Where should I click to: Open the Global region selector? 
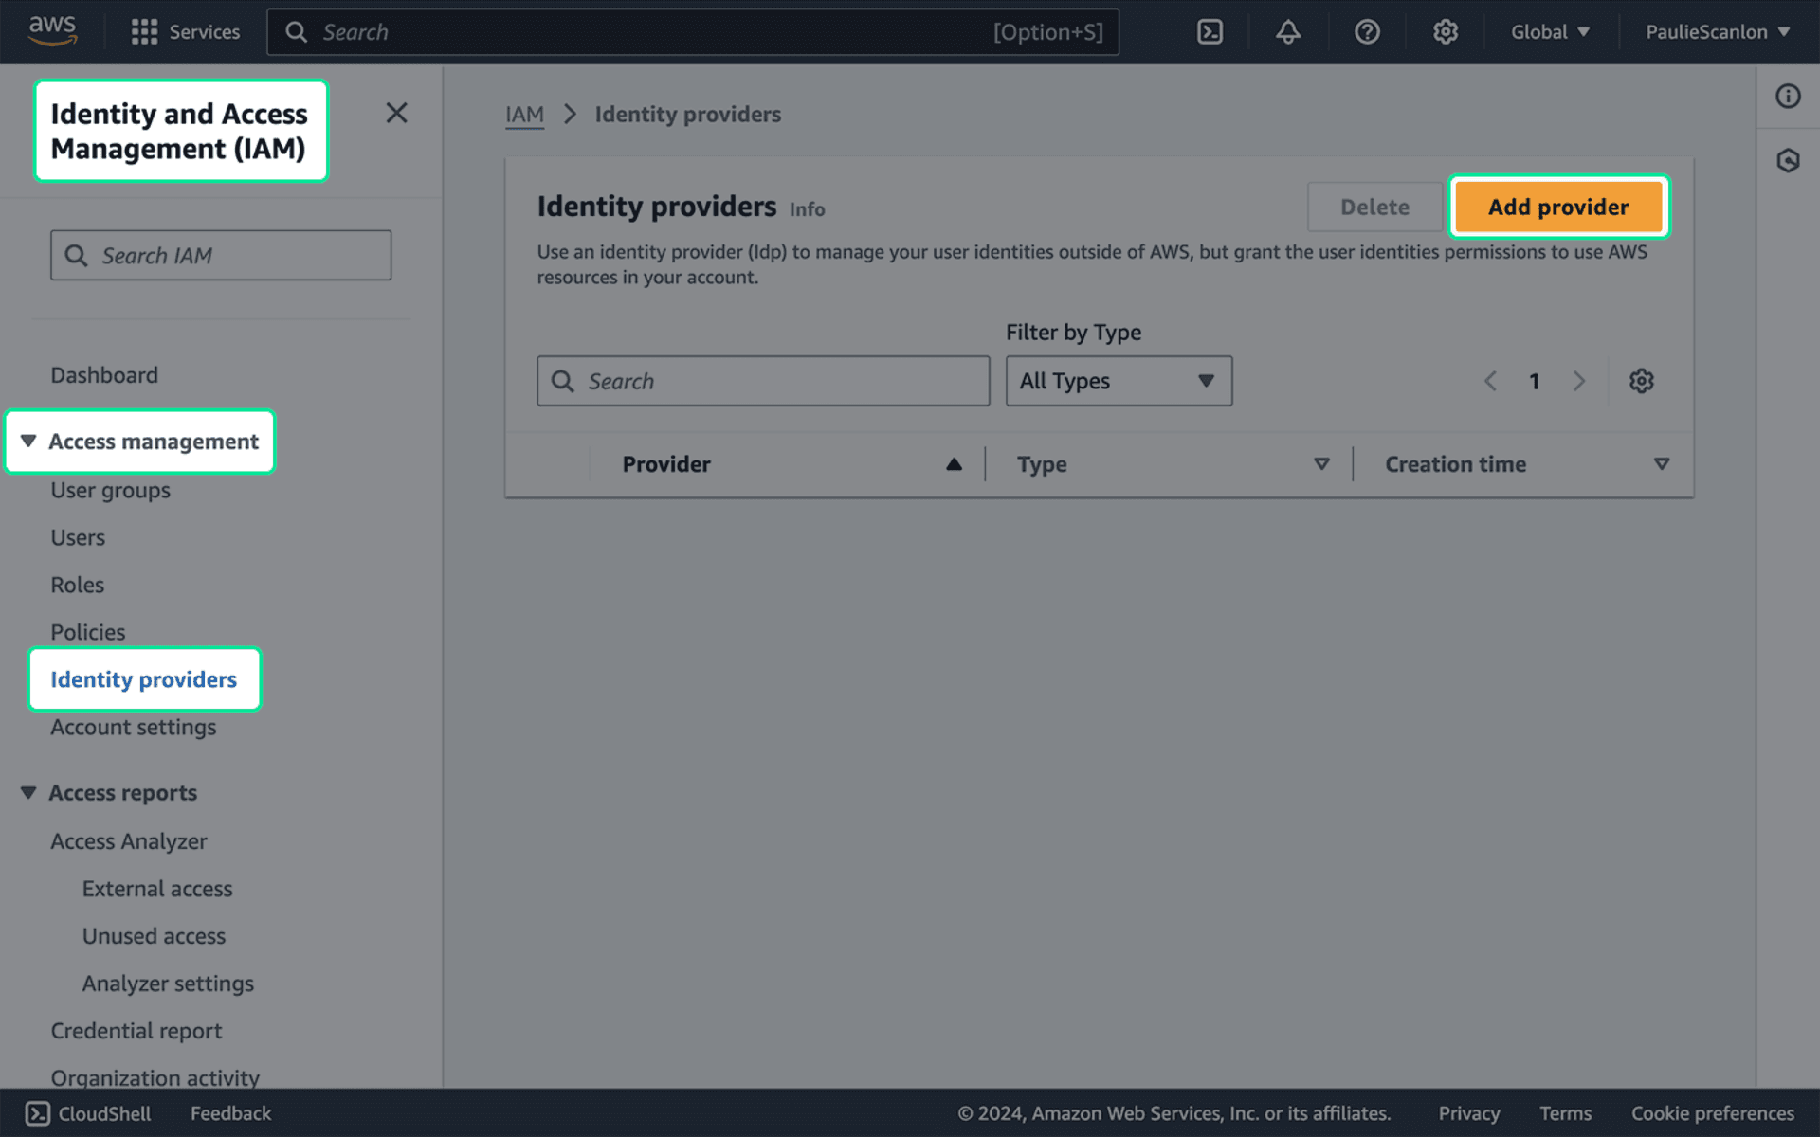[x=1549, y=31]
